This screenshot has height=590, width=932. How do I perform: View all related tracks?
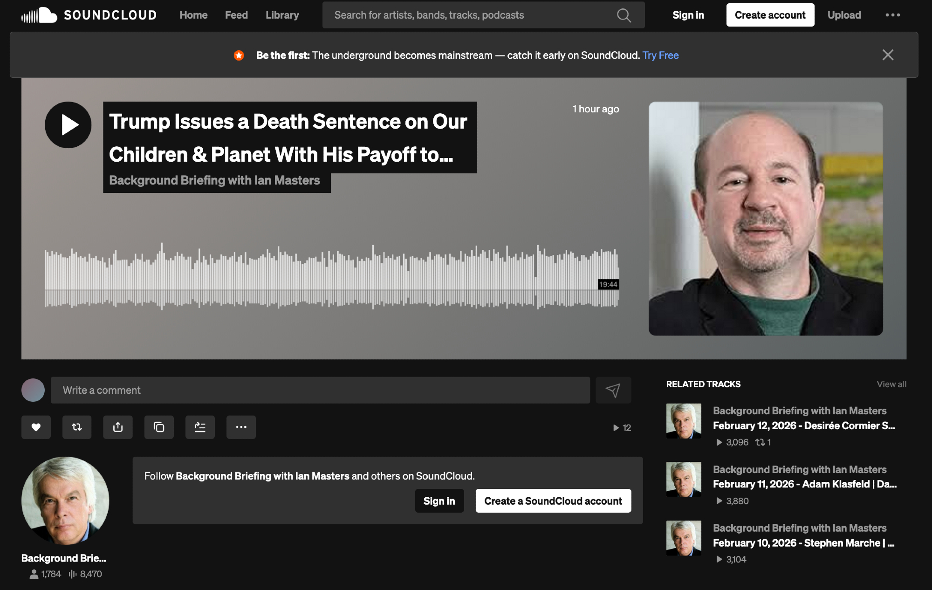(x=891, y=384)
